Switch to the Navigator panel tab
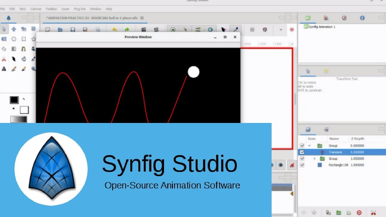The height and width of the screenshot is (217, 386). (344, 18)
